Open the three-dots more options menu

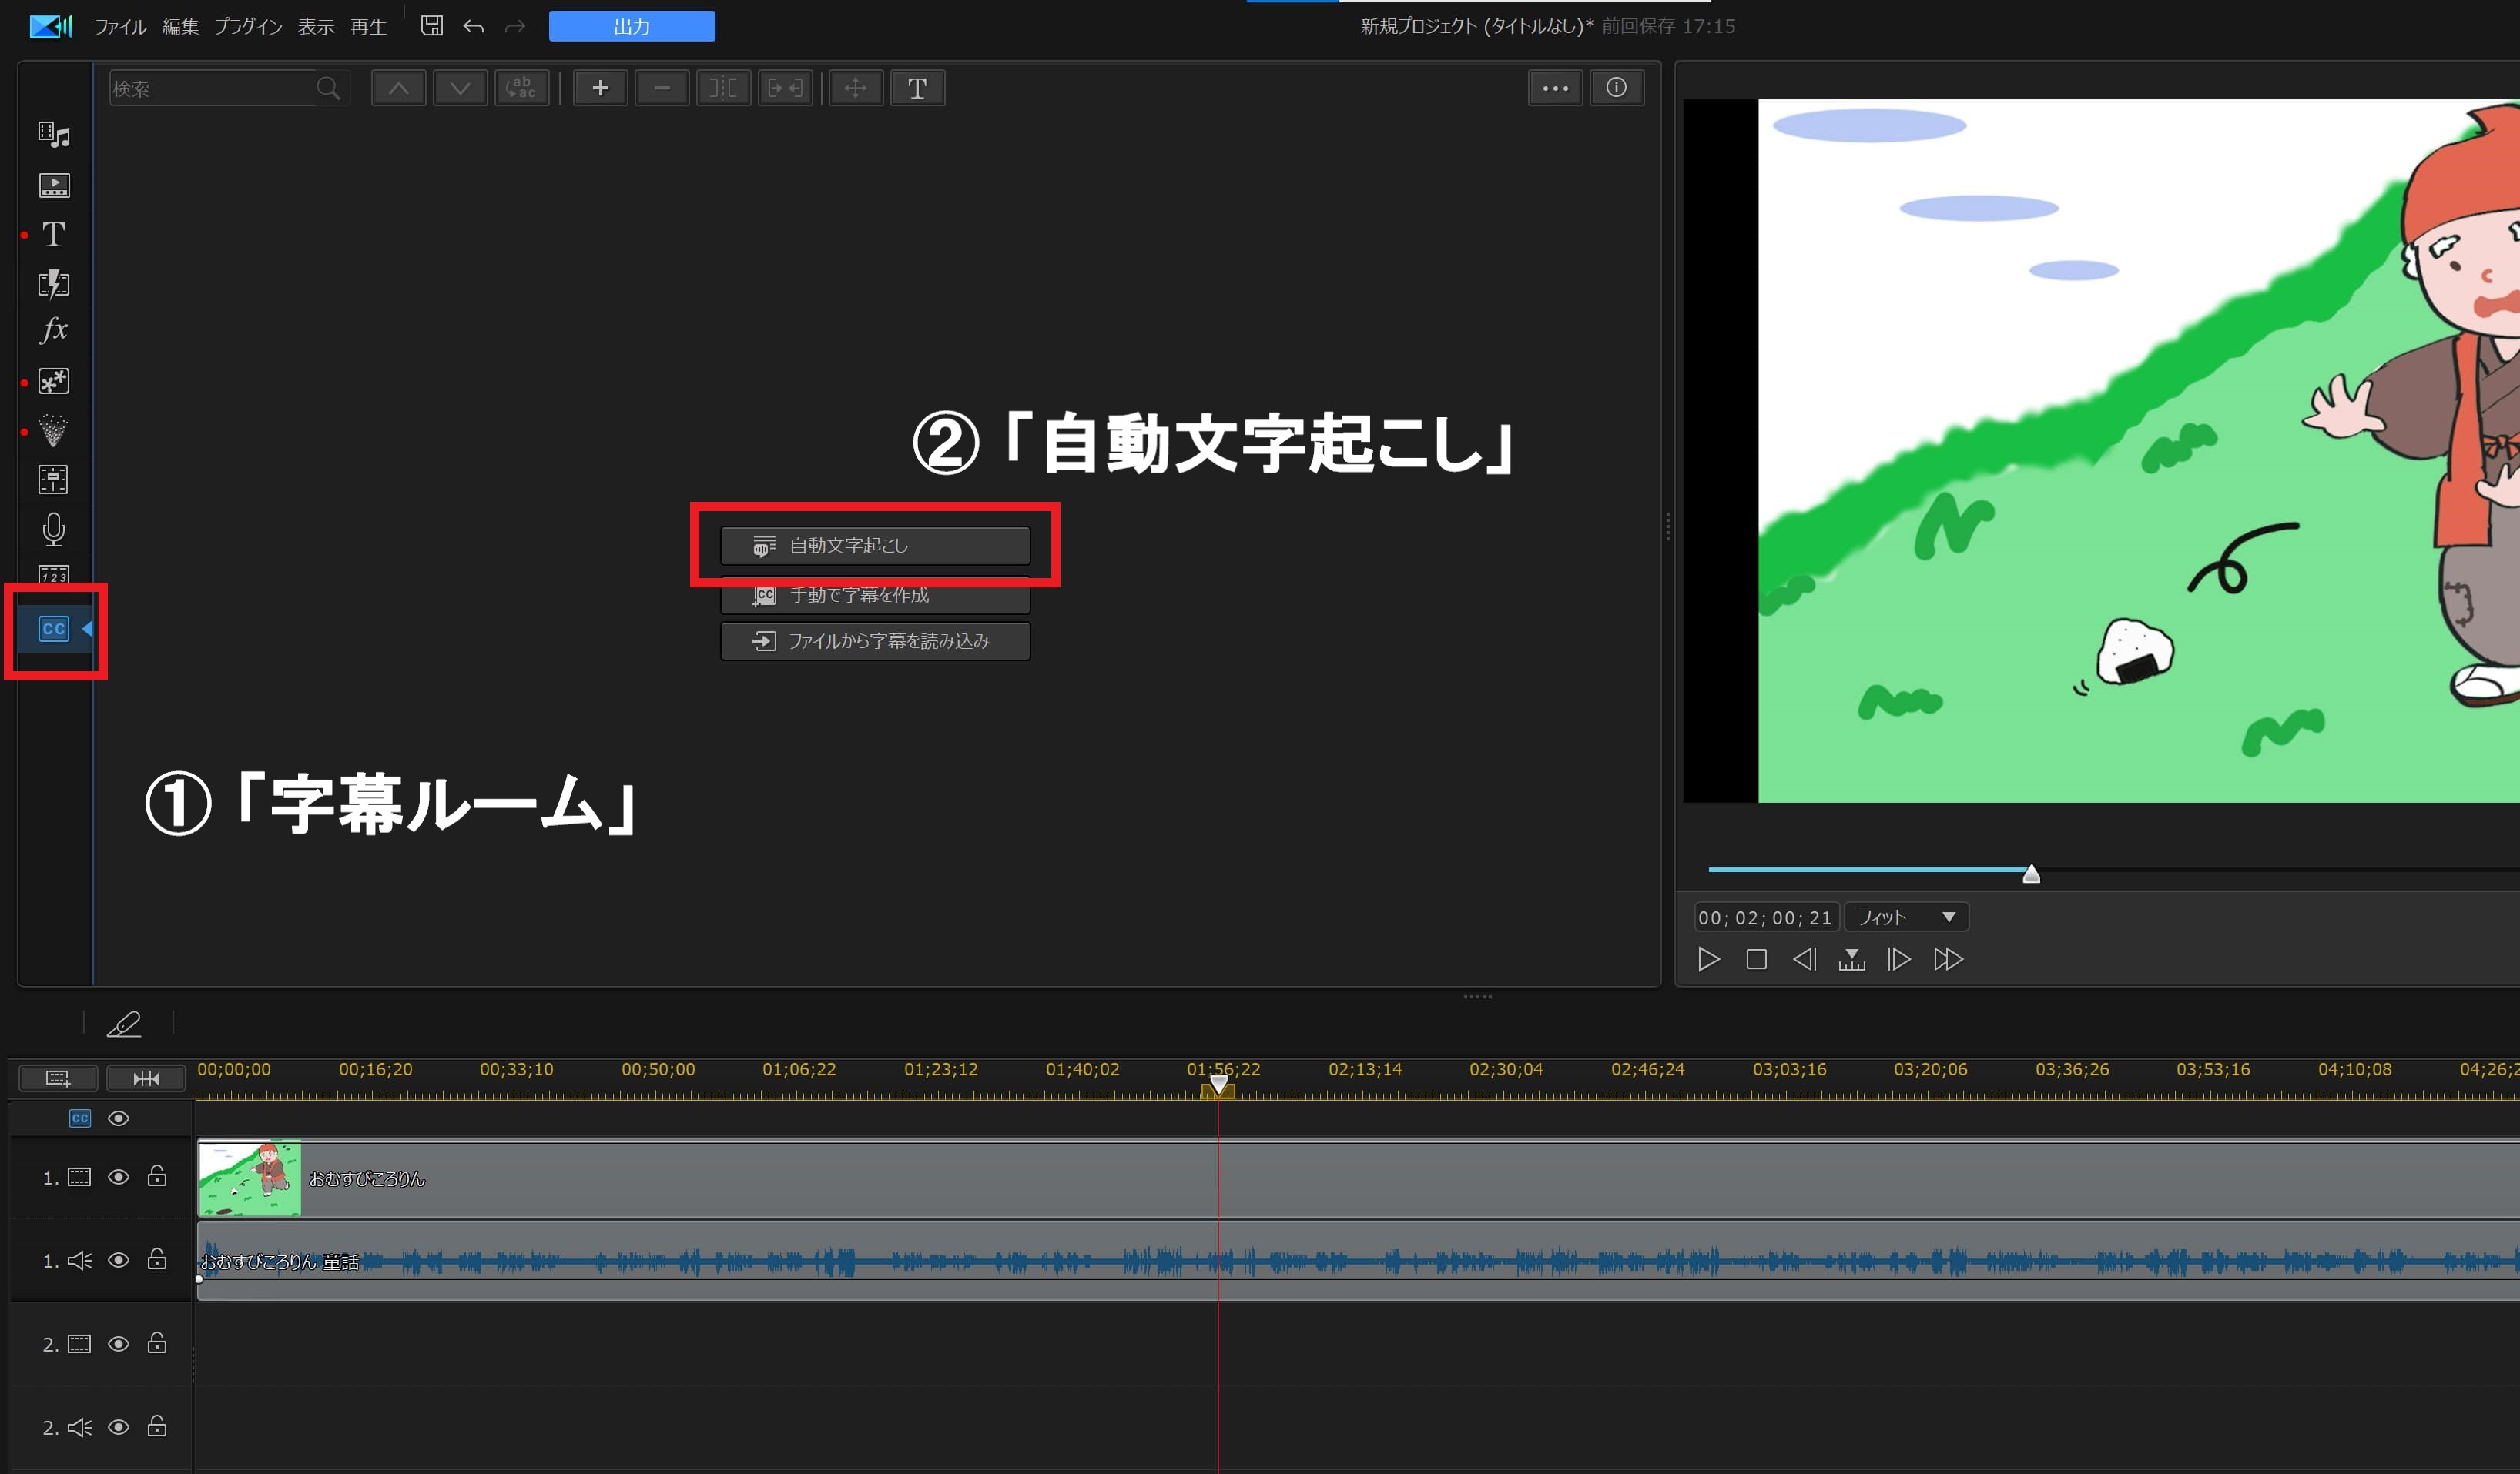pos(1555,88)
